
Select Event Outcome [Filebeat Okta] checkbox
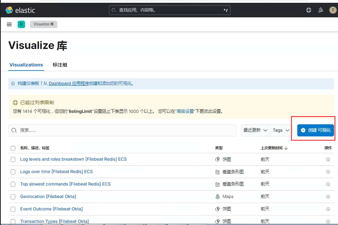tap(13, 209)
